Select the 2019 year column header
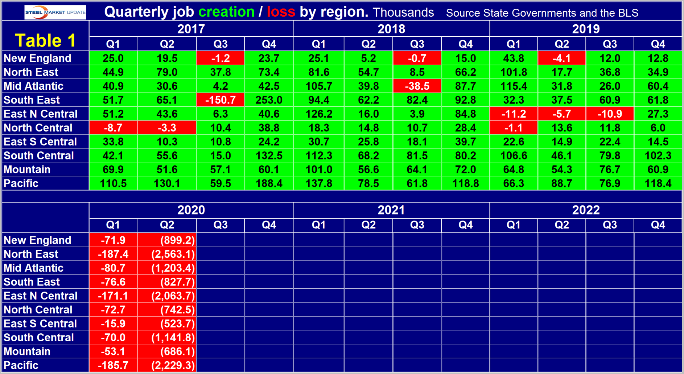684x374 pixels. pos(585,29)
